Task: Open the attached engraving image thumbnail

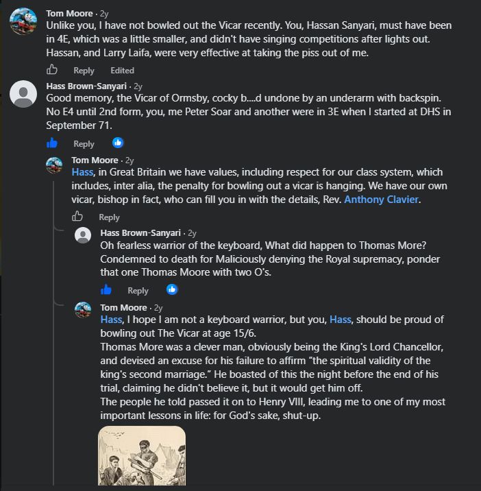Action: 142,455
